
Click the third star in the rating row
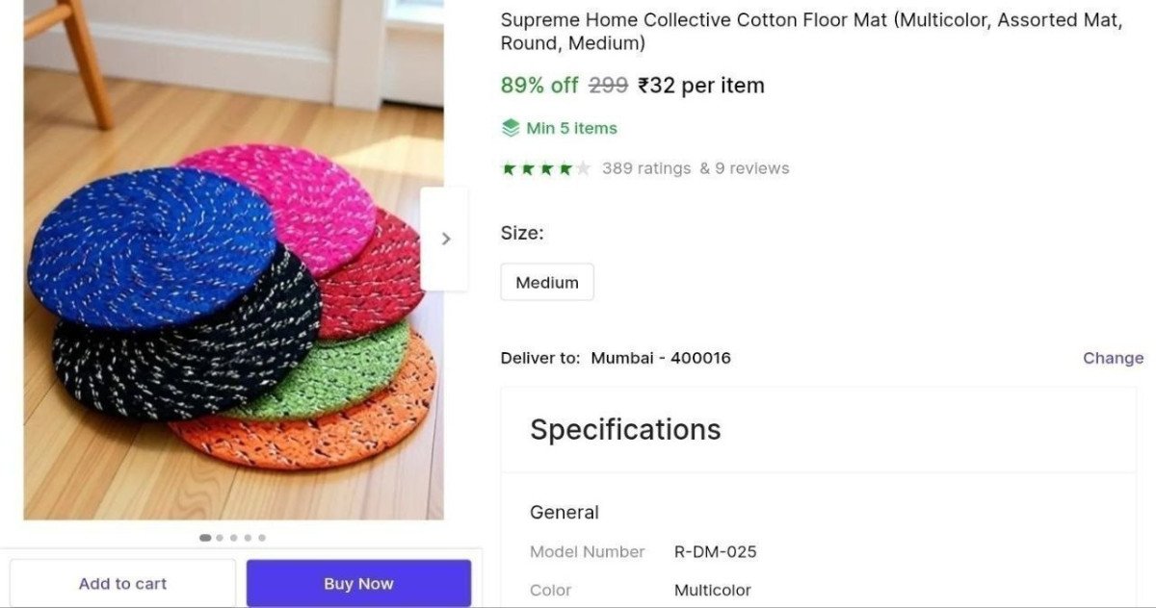(x=546, y=167)
